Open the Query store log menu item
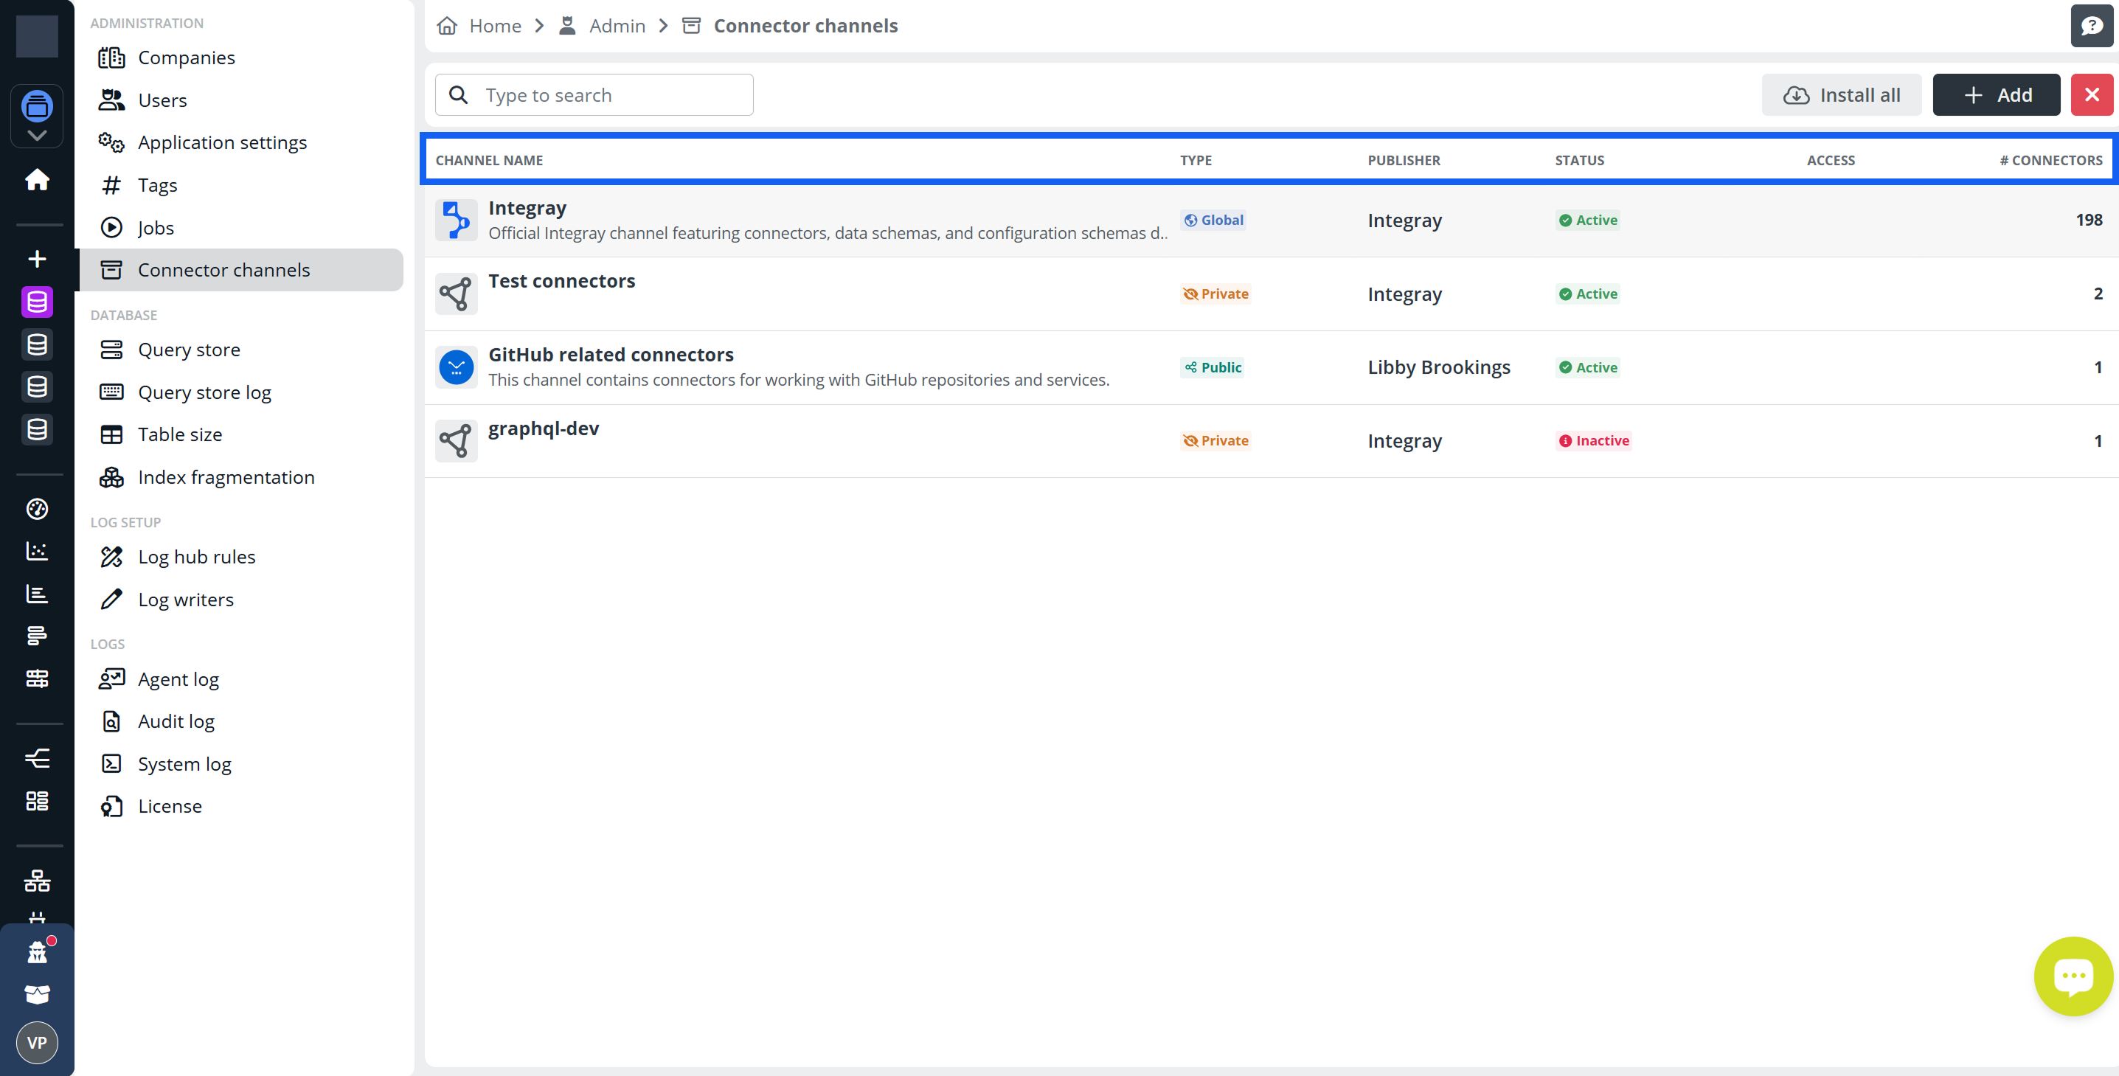This screenshot has height=1076, width=2119. [x=204, y=392]
